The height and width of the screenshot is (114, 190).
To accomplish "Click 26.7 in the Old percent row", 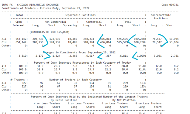I will coord(57,69).
